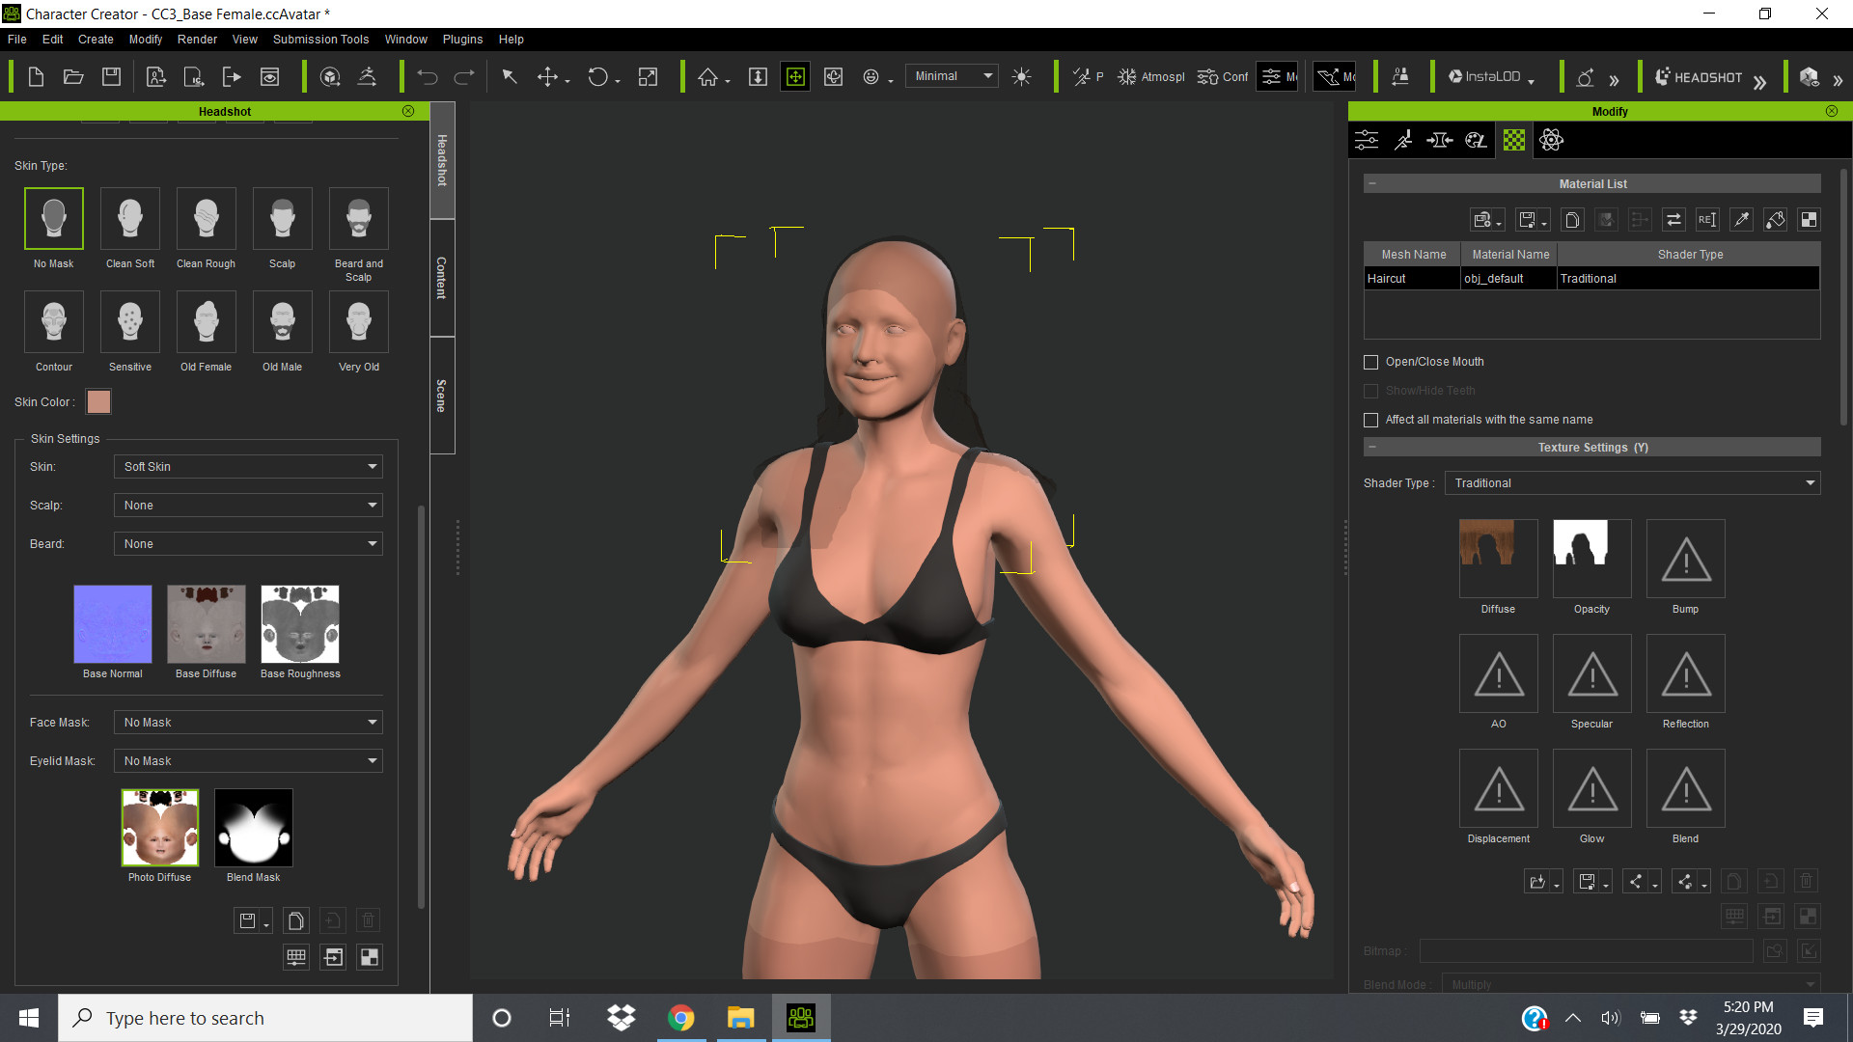Click the Atmosphere toolbar button
Screen dimensions: 1853x1042
[x=1151, y=77]
